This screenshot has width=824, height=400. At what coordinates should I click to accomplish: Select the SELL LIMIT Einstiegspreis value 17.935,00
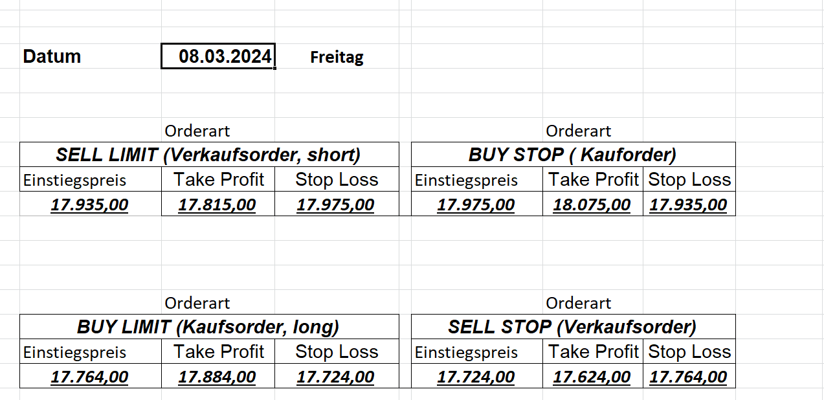click(x=90, y=205)
